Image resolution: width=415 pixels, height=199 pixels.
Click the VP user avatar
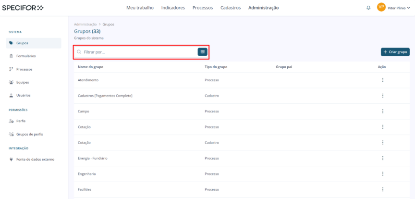click(381, 7)
